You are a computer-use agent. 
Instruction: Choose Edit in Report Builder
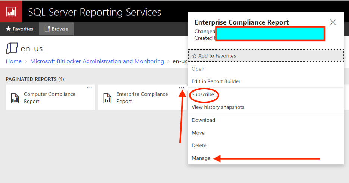tap(216, 81)
